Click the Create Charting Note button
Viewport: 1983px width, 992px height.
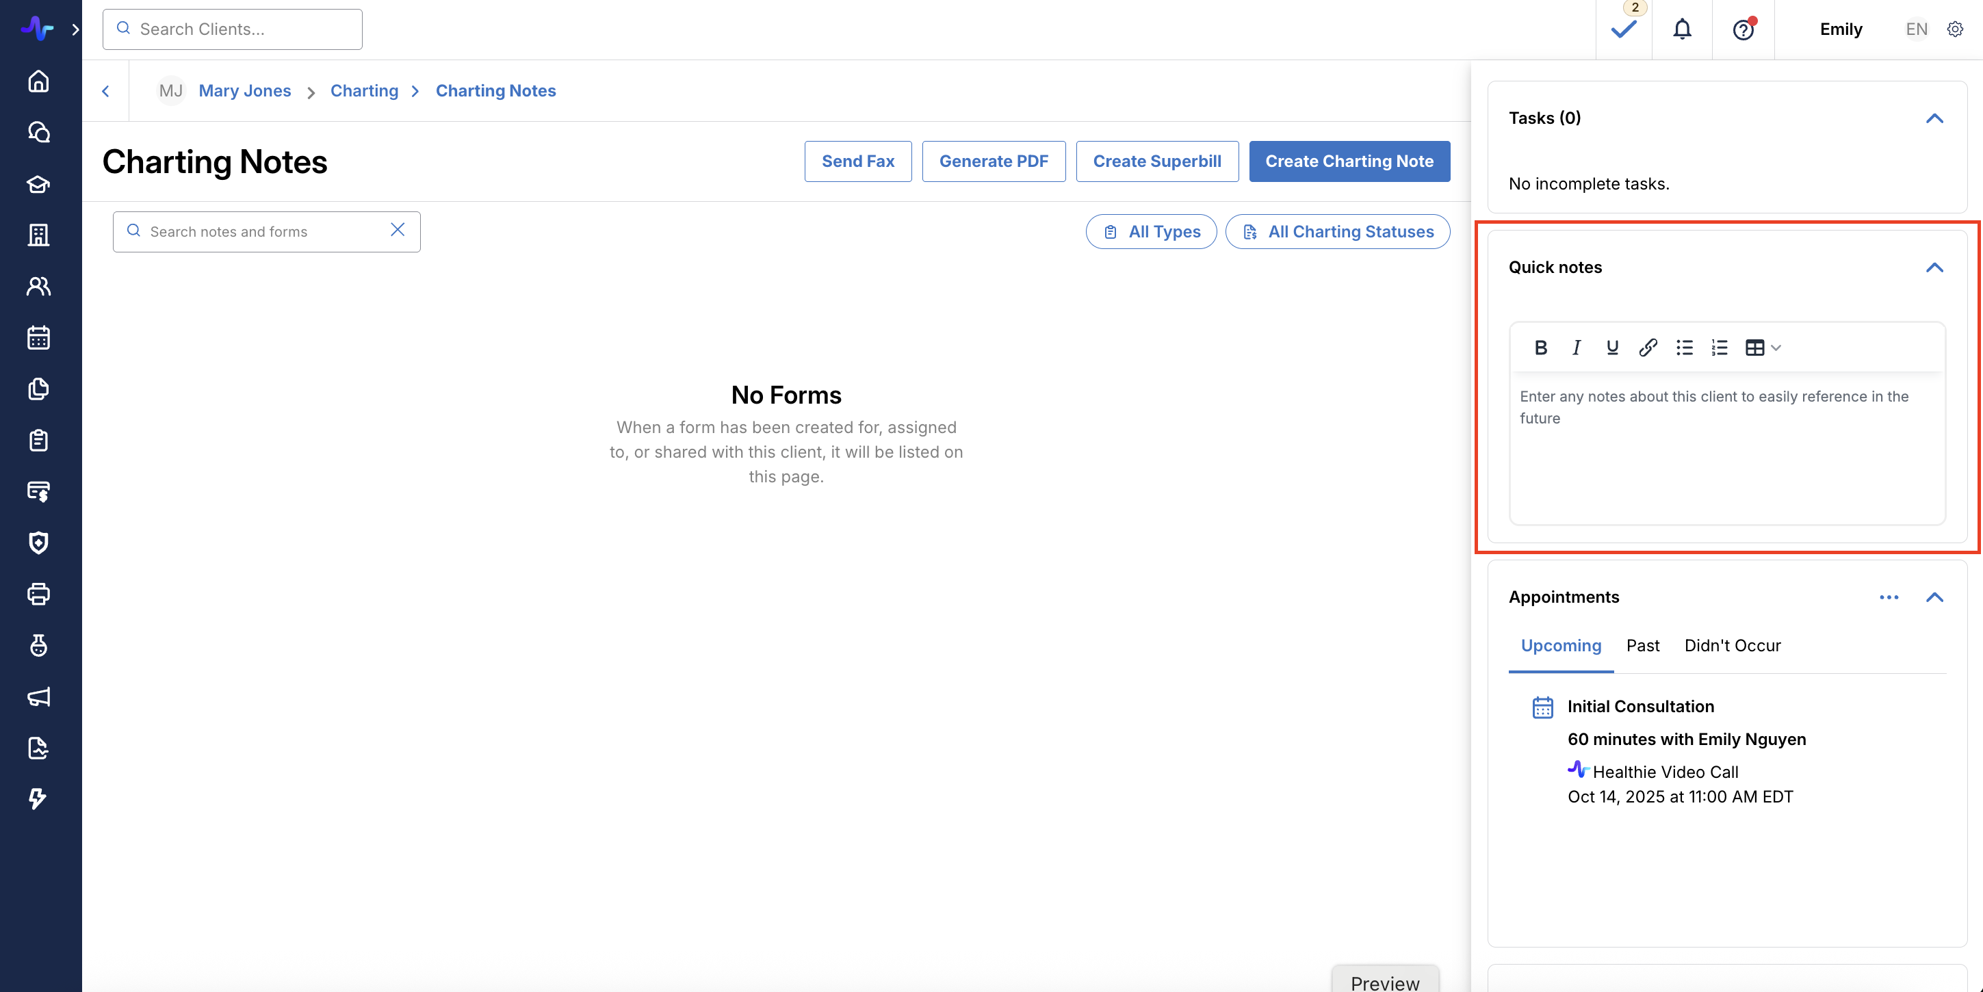coord(1349,161)
